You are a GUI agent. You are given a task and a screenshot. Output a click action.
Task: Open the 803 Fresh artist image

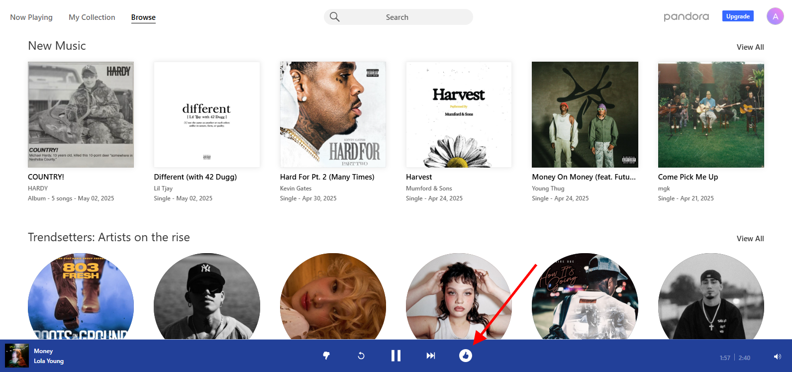(81, 296)
